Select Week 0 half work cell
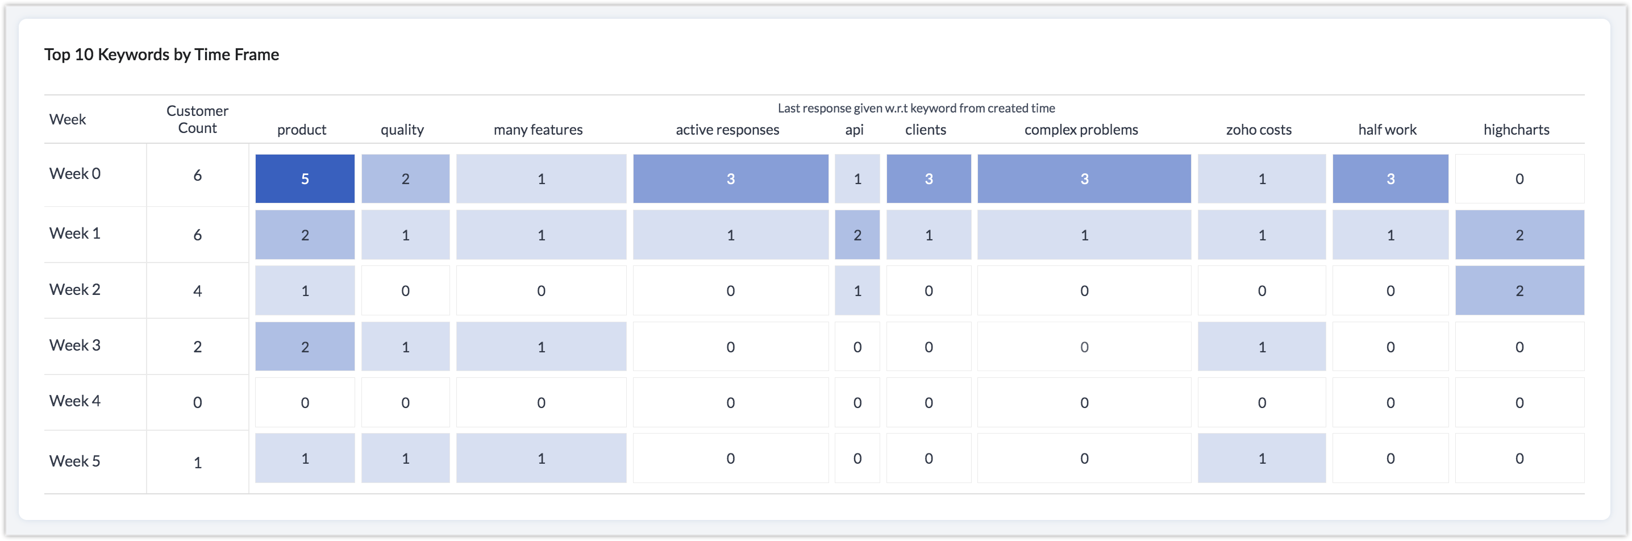This screenshot has width=1632, height=541. (1390, 178)
